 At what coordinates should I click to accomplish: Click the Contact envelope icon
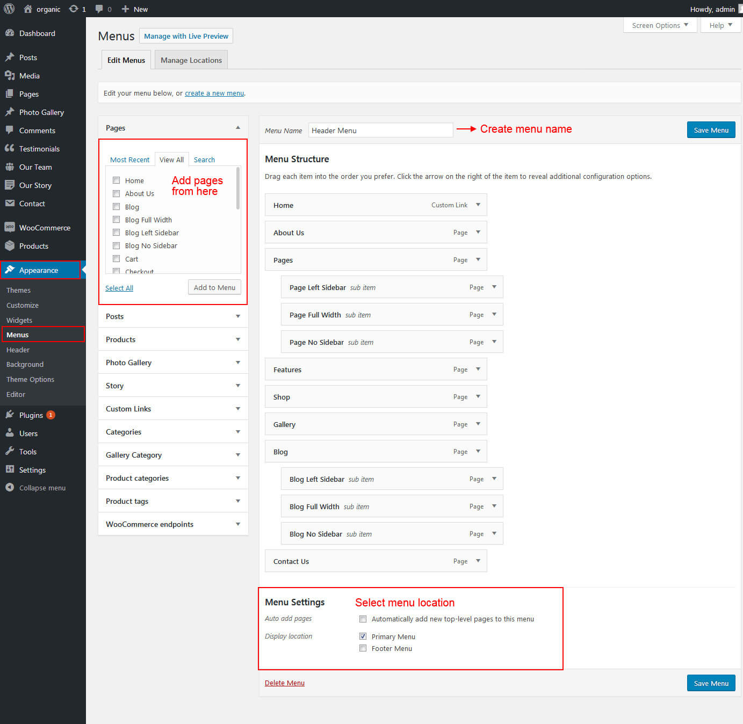click(10, 203)
